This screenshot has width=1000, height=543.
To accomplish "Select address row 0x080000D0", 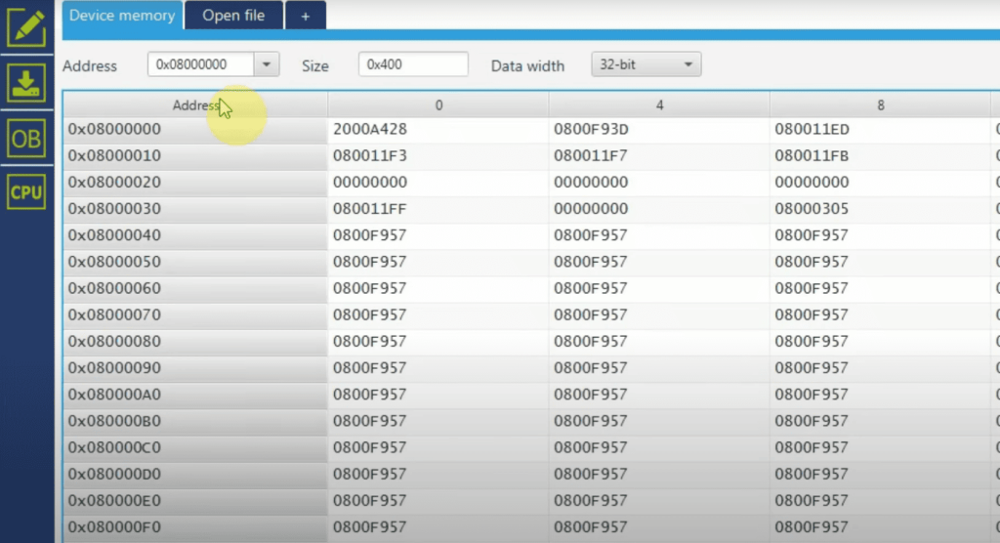I will 195,474.
